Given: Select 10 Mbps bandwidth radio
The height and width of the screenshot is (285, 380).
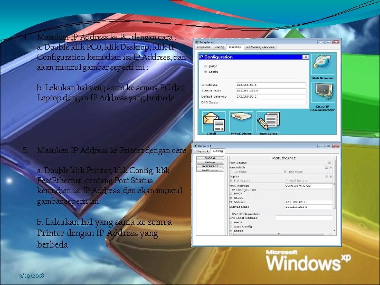Looking at the screenshot, I should click(x=231, y=172).
